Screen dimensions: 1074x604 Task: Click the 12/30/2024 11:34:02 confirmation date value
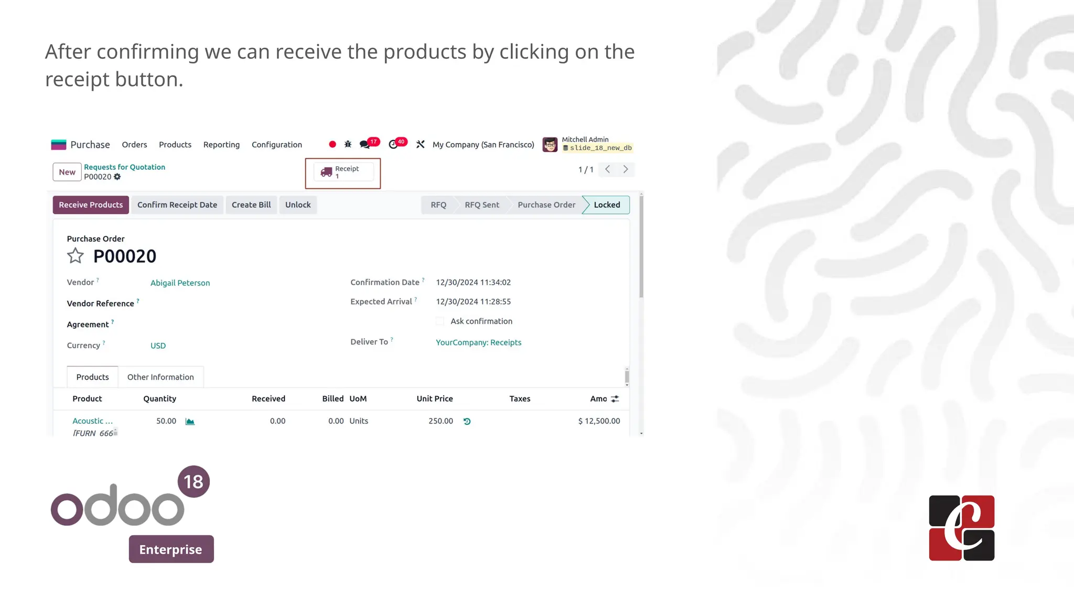click(x=473, y=283)
